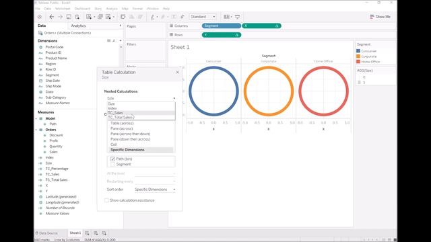Collapse the Model folder in Measures
Screen dimensions: 431x242
point(36,118)
